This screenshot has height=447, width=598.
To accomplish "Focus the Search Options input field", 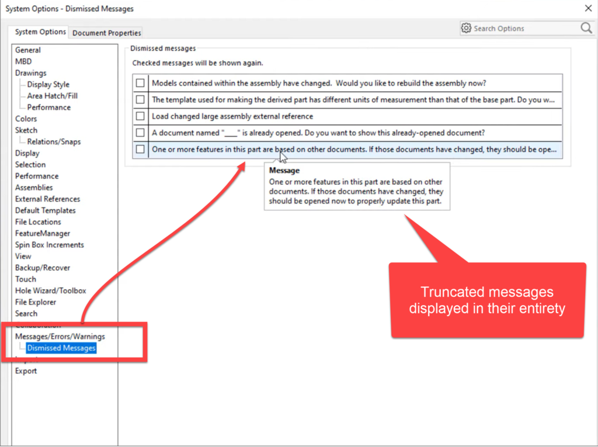I will click(x=526, y=28).
